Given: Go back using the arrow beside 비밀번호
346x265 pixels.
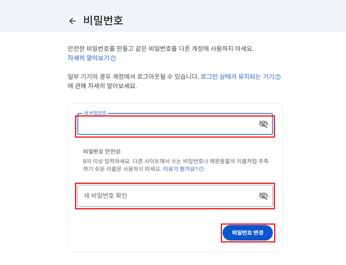Looking at the screenshot, I should coord(72,21).
